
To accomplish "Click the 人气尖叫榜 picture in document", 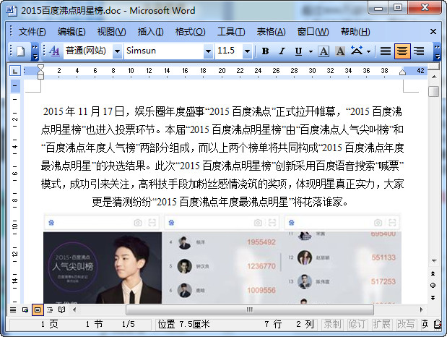I will coord(103,268).
